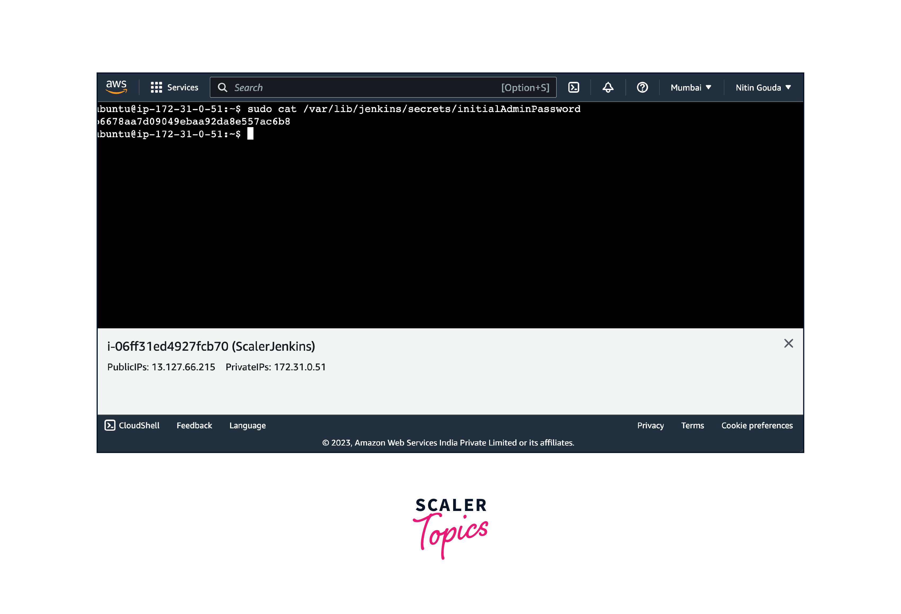Click the AWS logo home icon
Screen dimensions: 901x614
point(116,87)
